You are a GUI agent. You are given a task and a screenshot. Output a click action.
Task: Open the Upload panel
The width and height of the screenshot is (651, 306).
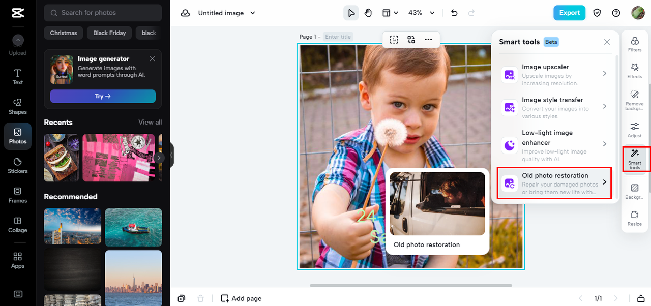click(x=18, y=45)
